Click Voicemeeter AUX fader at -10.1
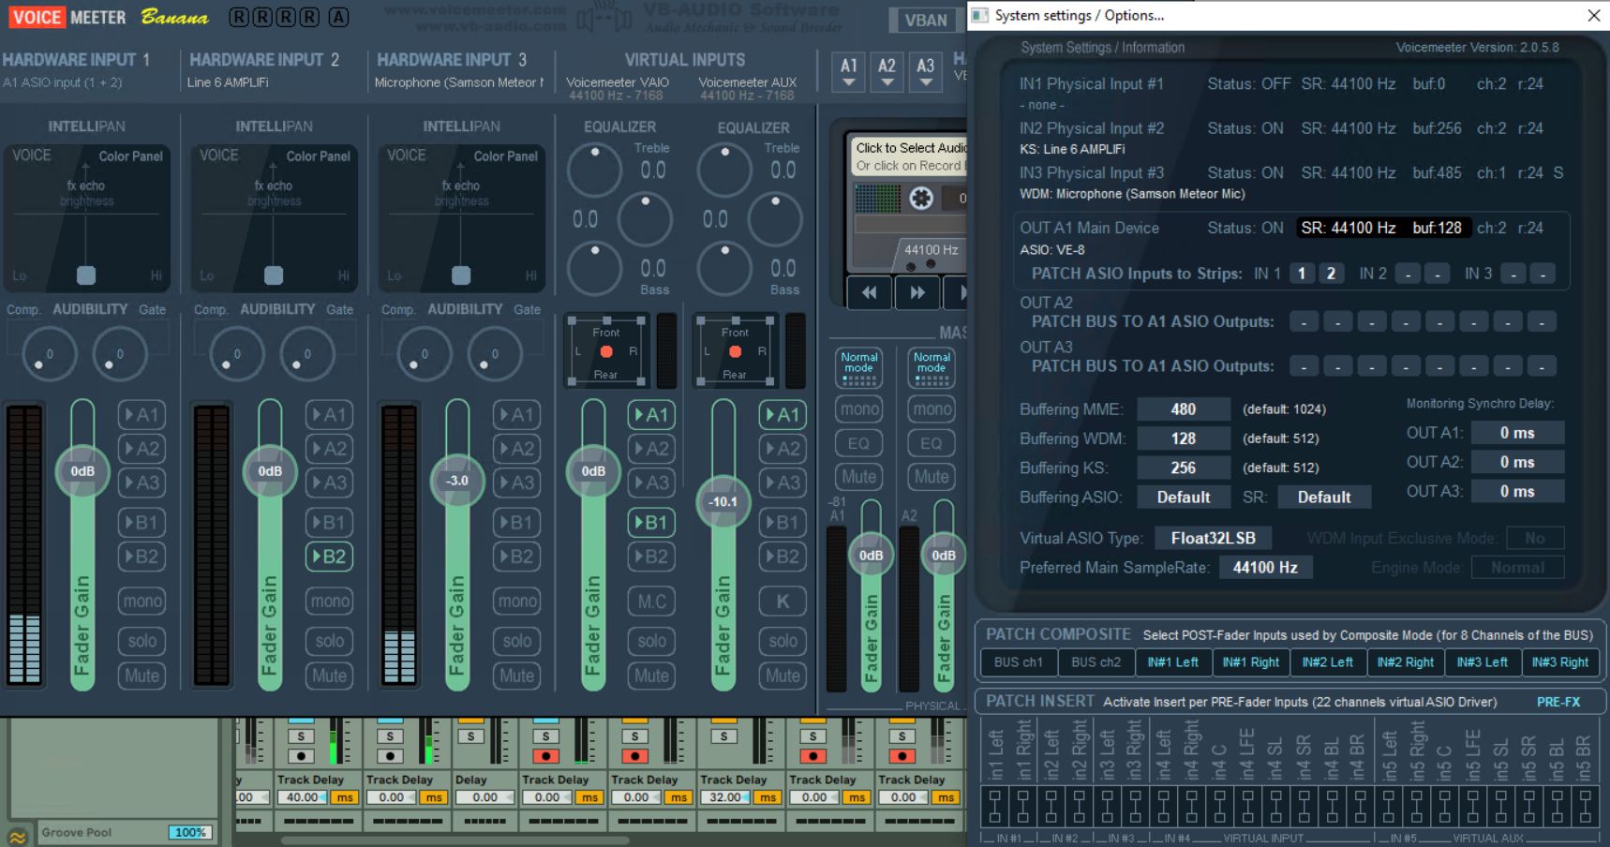The height and width of the screenshot is (847, 1610). tap(723, 501)
